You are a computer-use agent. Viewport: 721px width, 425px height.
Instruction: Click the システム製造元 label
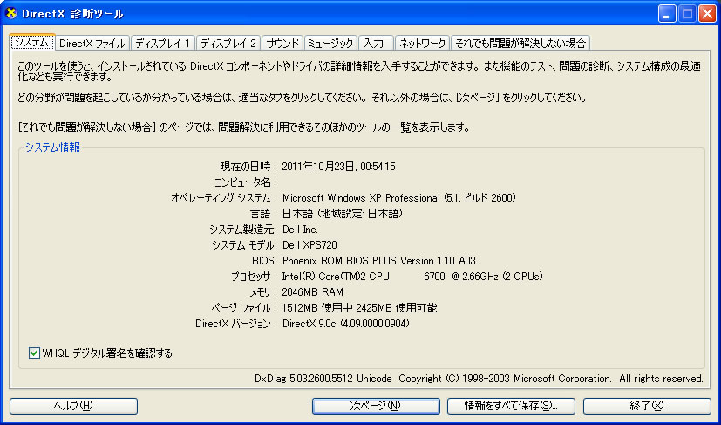coord(241,230)
